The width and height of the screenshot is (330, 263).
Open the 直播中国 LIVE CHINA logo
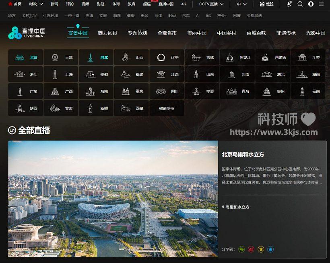(x=27, y=33)
